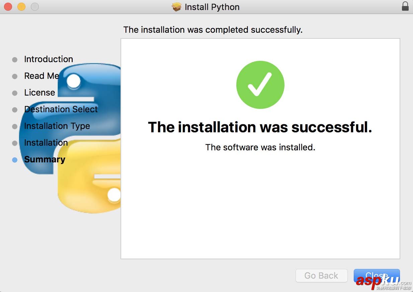This screenshot has height=292, width=413.
Task: Click the yellow minimize window button
Action: (21, 6)
